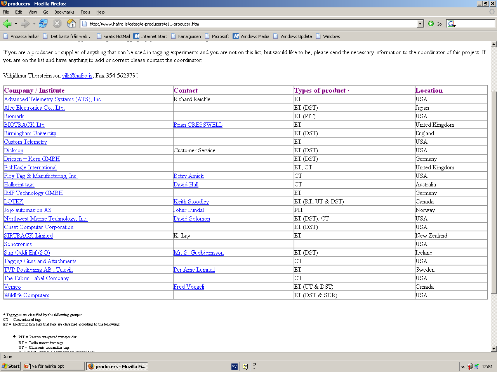
Task: Click the Betsy Amick contact link
Action: click(x=189, y=176)
